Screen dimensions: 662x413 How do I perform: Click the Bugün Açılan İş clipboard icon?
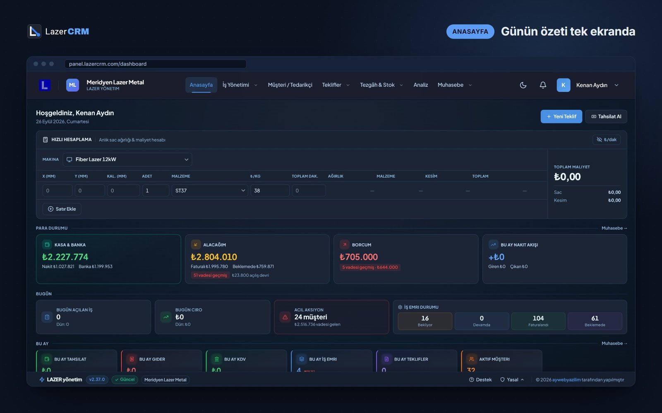[47, 317]
